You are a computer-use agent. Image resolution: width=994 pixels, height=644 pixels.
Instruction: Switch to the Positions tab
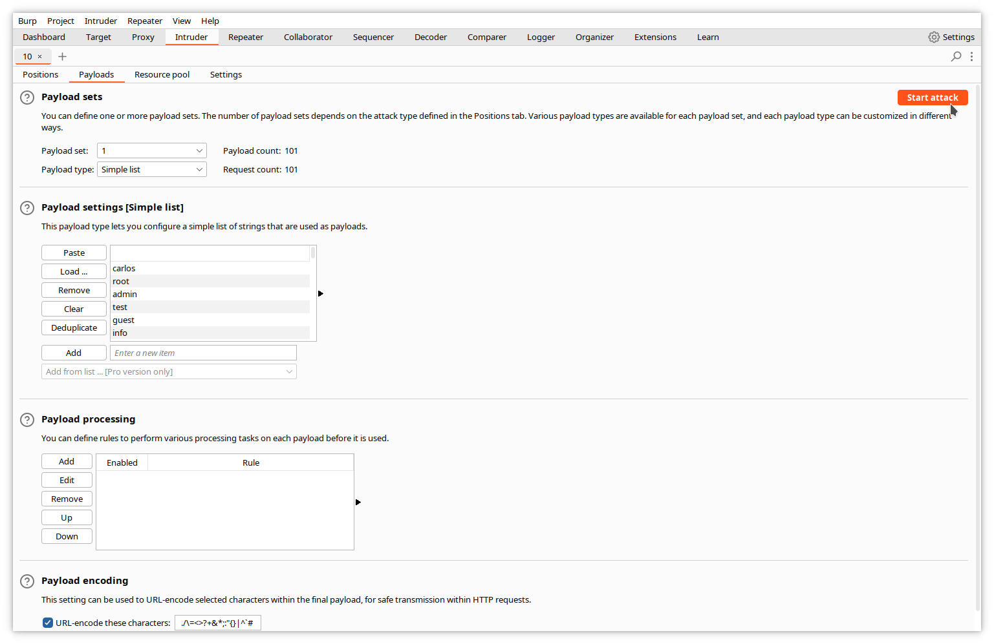(40, 75)
